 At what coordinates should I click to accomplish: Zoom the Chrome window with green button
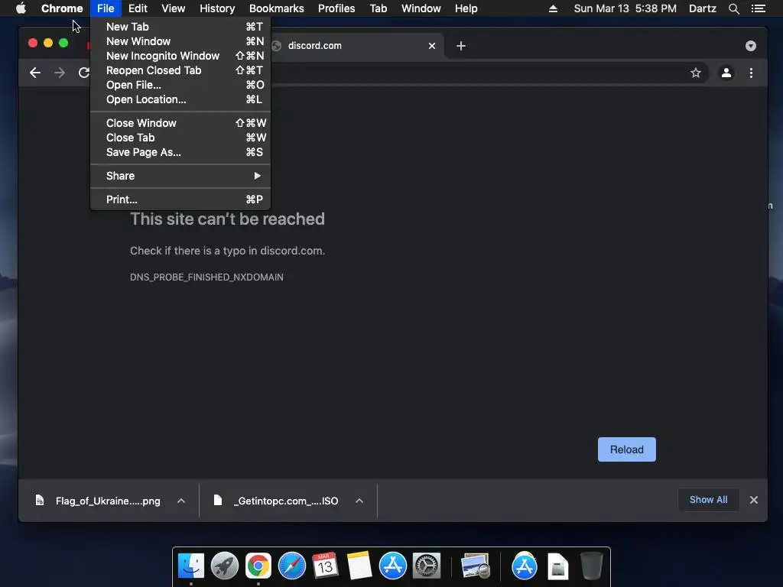(63, 43)
